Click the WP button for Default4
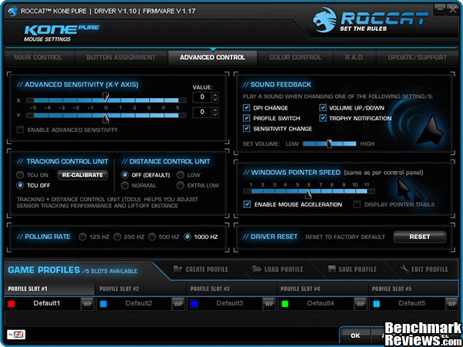Screen dimensions: 463x347 360,304
